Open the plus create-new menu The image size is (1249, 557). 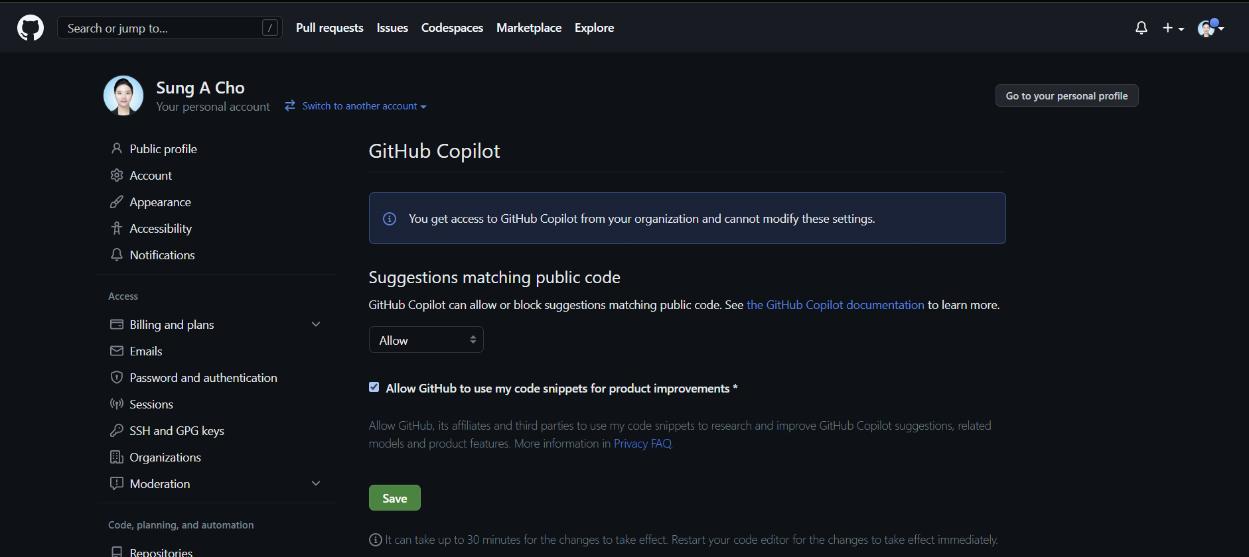1173,28
